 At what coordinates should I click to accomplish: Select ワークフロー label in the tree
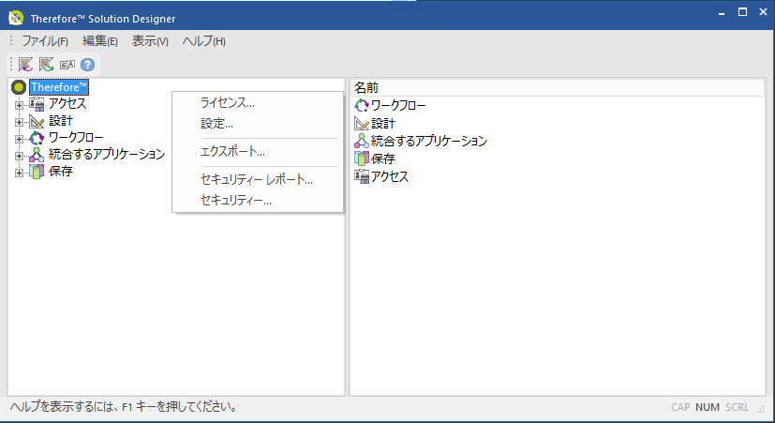(x=76, y=138)
